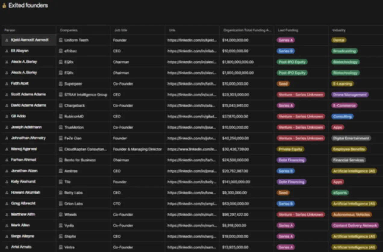383x252 pixels.
Task: Click the company icon beside Tile
Action: click(61, 182)
